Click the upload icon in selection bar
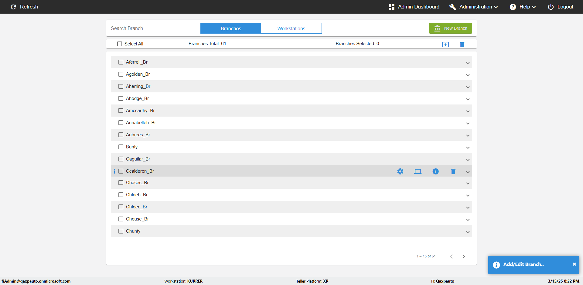 point(445,45)
